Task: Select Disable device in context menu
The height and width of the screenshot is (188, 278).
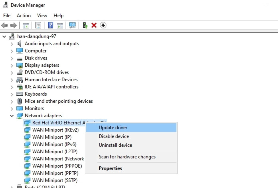Action: (x=114, y=136)
